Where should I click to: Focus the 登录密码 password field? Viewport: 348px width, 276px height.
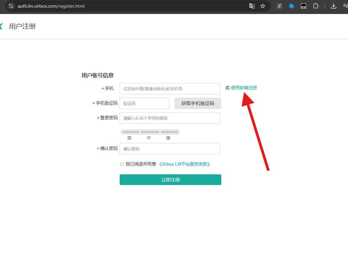[x=170, y=118]
